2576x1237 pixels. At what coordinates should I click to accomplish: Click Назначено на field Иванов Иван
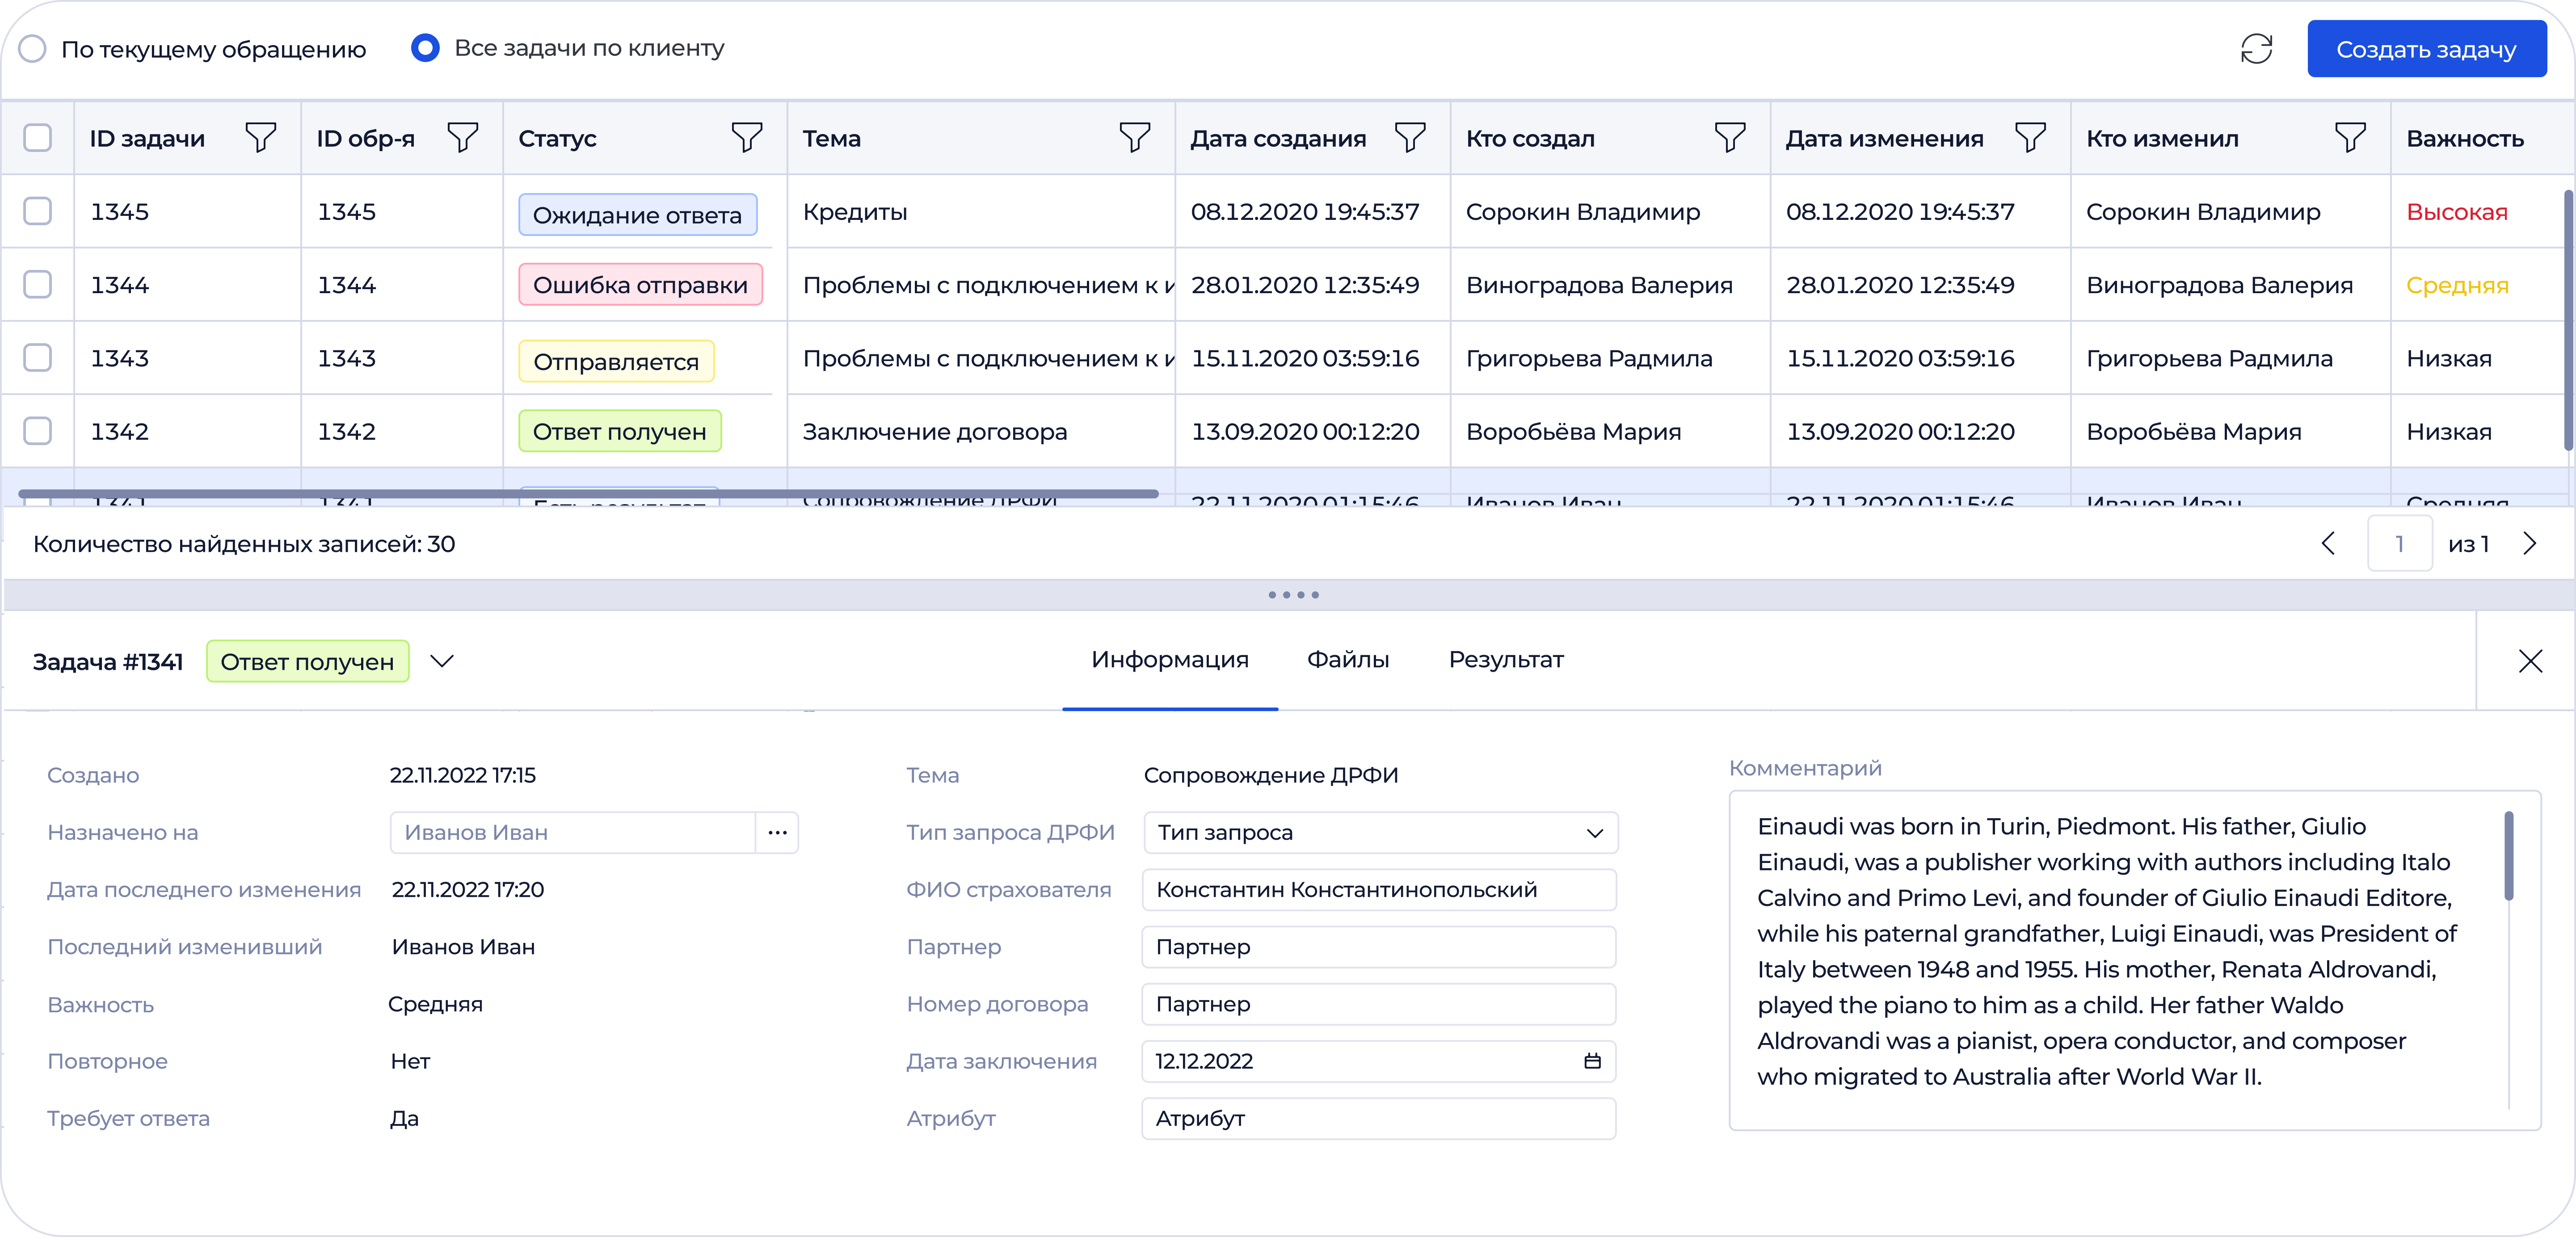(572, 832)
